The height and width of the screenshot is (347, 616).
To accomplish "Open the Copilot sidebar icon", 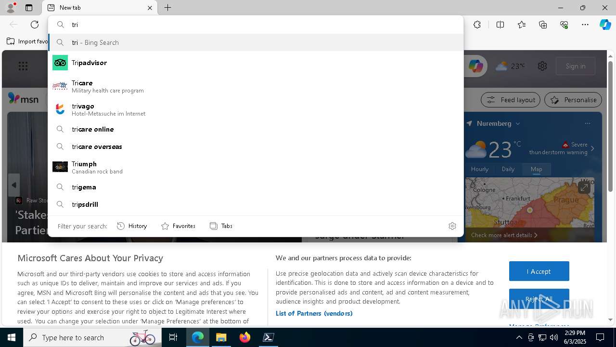I will [605, 25].
